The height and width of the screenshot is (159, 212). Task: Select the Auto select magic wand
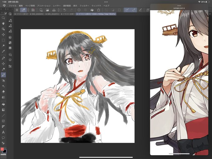pos(3,46)
